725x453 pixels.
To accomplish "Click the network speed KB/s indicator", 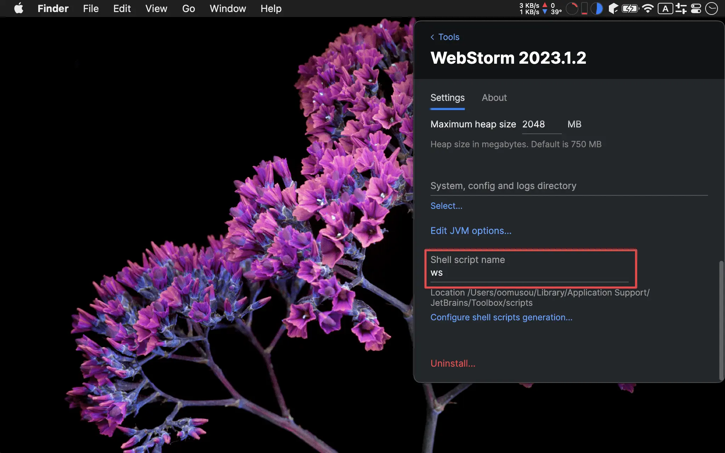I will [529, 8].
